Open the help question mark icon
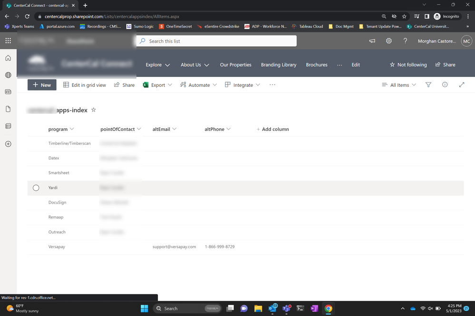The height and width of the screenshot is (316, 475). [x=405, y=41]
